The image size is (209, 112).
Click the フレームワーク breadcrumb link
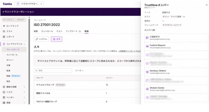(40, 20)
